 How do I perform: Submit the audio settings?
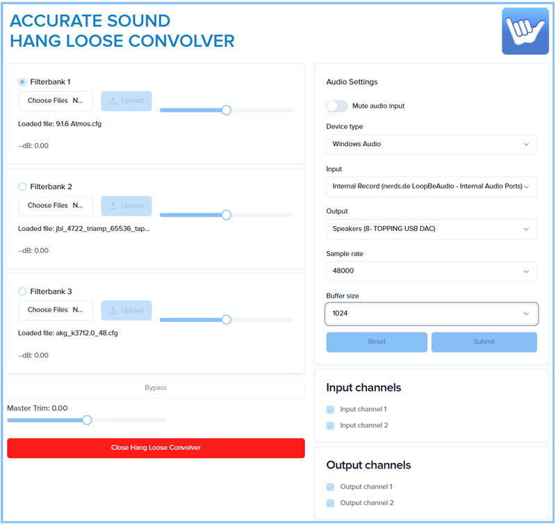(x=484, y=342)
